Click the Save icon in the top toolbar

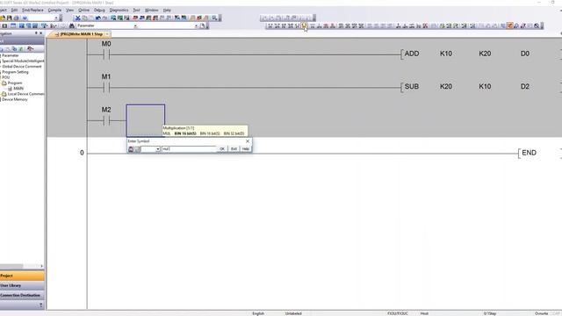(x=10, y=18)
